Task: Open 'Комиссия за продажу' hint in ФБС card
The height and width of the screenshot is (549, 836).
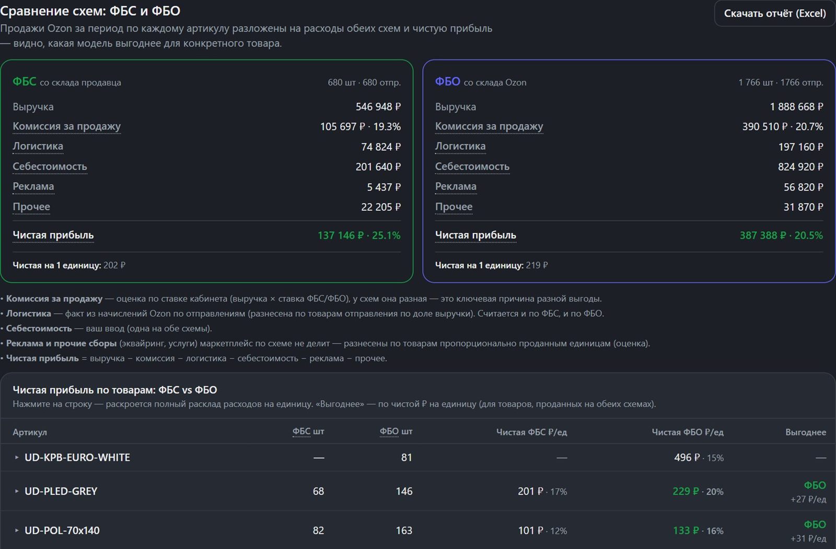Action: coord(66,126)
